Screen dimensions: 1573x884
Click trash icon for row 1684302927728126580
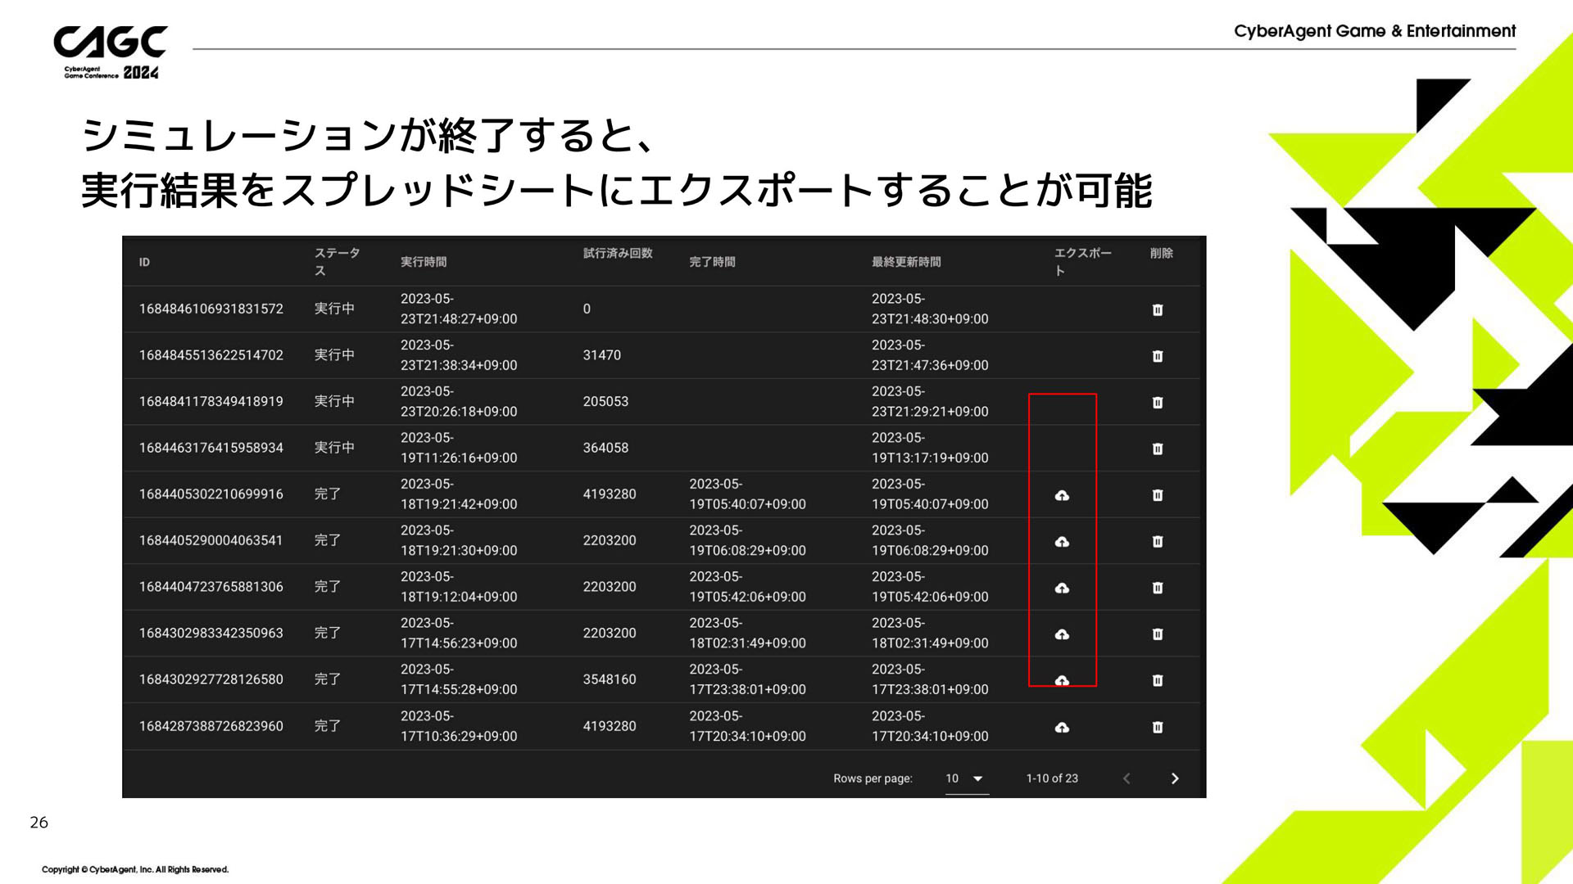[x=1158, y=680]
